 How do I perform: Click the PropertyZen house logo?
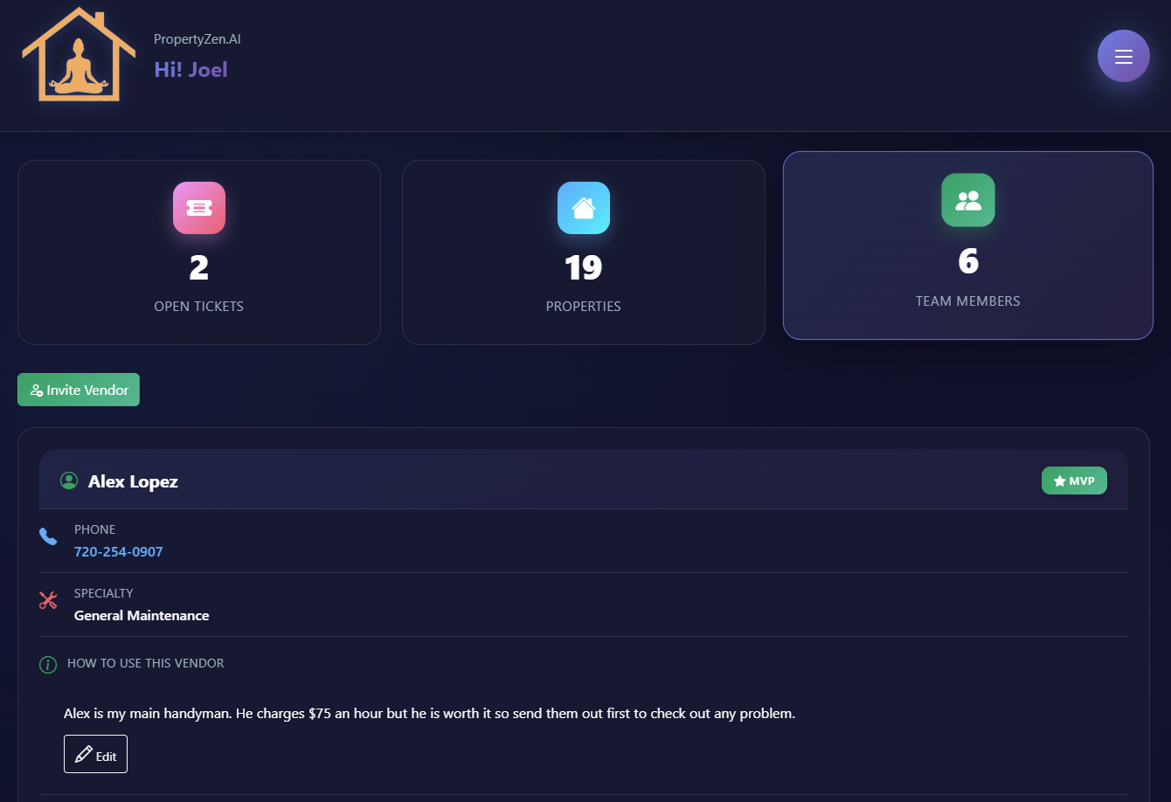coord(79,55)
